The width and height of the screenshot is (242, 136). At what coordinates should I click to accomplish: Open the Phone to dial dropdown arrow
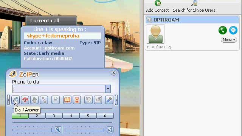[108, 89]
